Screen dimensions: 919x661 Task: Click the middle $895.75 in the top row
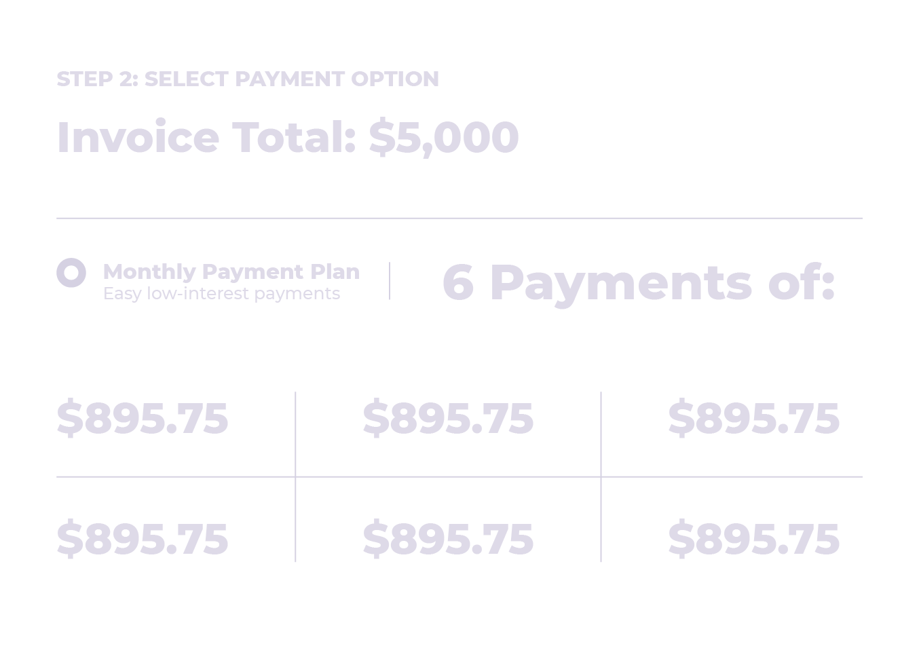(x=448, y=418)
